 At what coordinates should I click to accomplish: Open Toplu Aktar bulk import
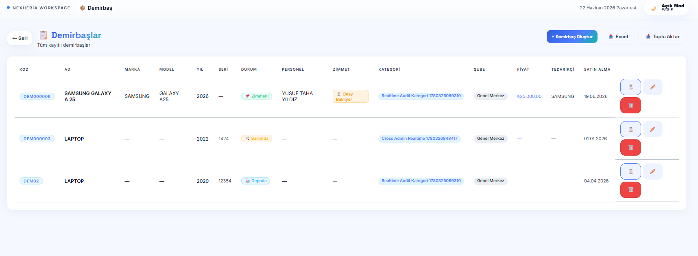click(x=663, y=37)
